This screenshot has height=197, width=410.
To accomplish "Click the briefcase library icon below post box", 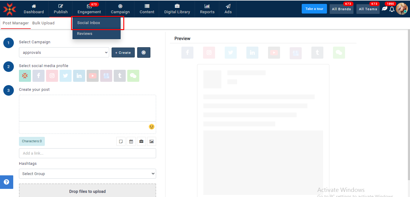I will pos(141,141).
